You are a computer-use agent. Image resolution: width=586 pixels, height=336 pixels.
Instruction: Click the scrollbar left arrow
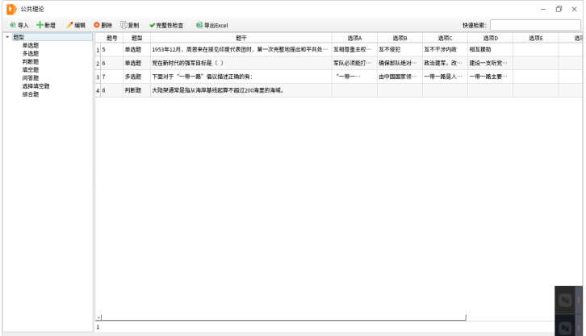pyautogui.click(x=98, y=317)
